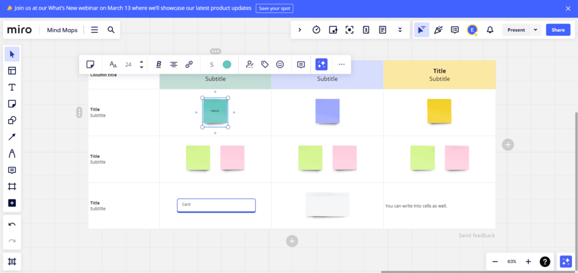This screenshot has width=578, height=273.
Task: Click the Present button
Action: coord(516,30)
